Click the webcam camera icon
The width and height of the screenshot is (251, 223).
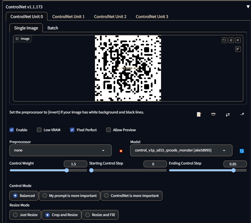(213, 114)
